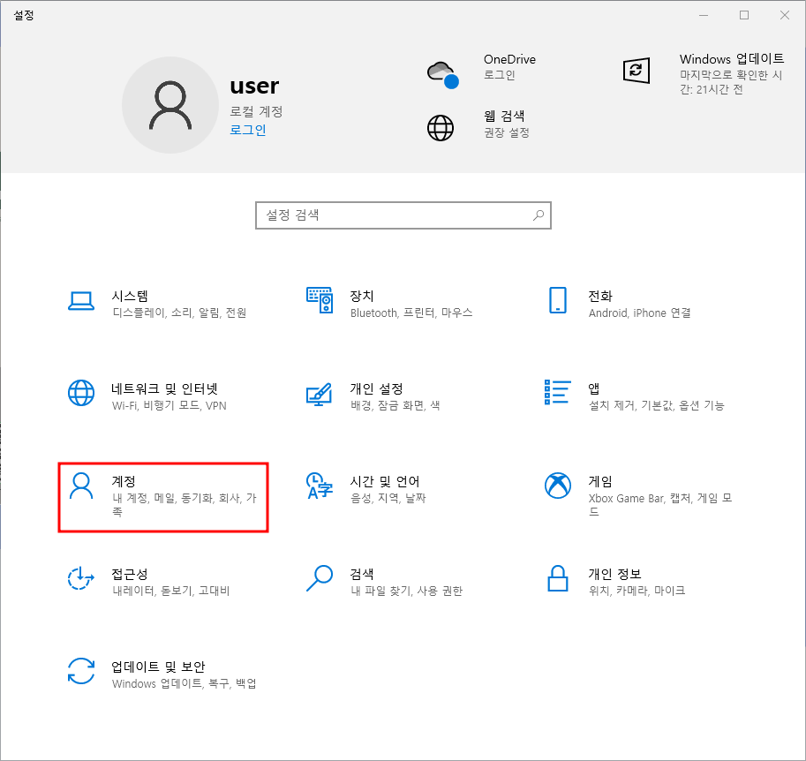Image resolution: width=806 pixels, height=761 pixels.
Task: Click the search magnifier in 설정 검색 box
Action: coord(539,215)
